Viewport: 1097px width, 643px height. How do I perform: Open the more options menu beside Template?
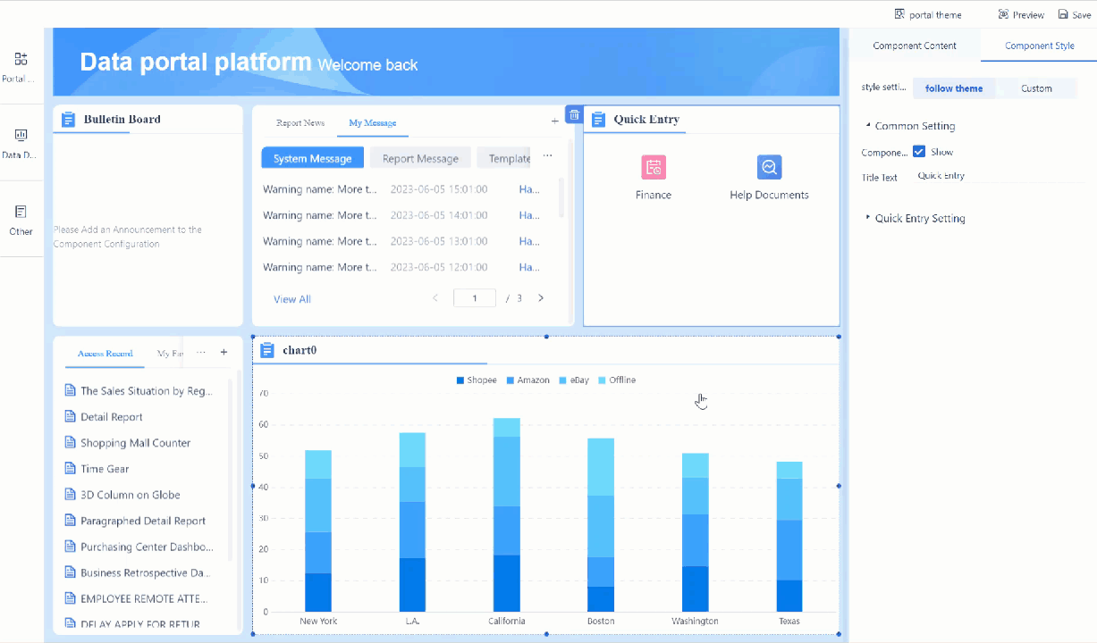coord(547,156)
